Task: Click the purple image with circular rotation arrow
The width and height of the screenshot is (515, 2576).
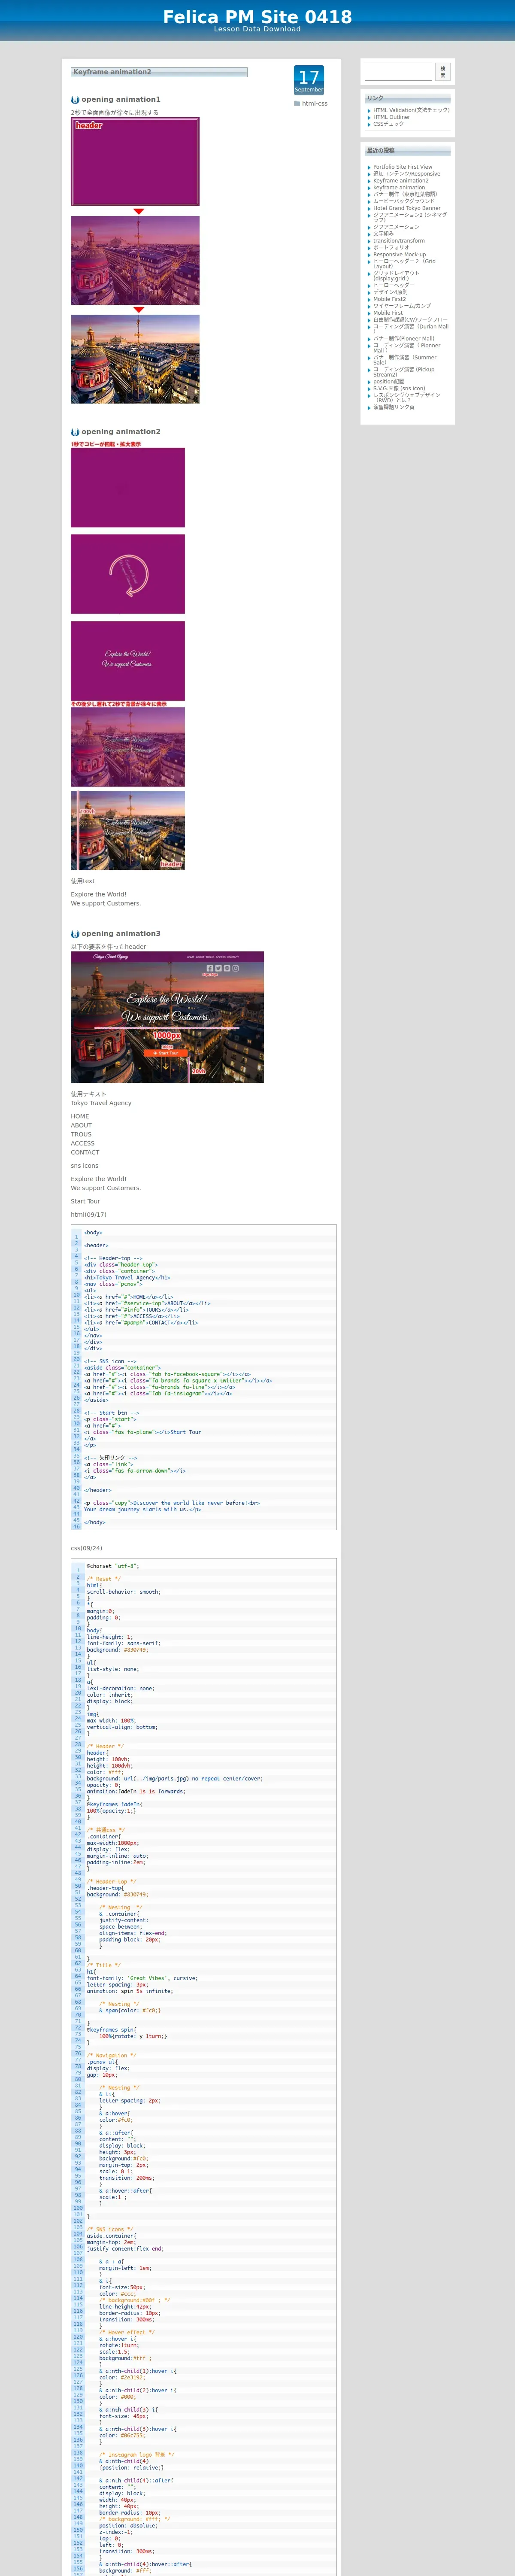Action: coord(128,574)
